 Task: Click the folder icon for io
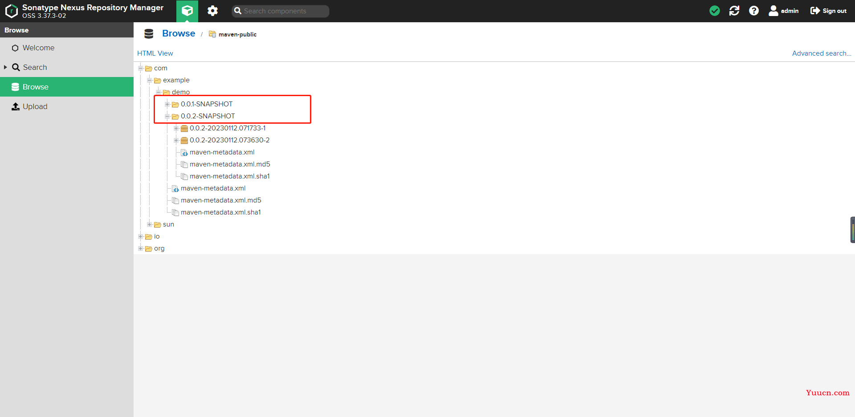(149, 237)
